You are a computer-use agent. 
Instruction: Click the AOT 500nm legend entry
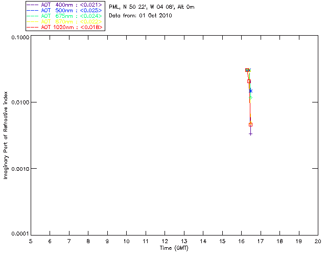(64, 10)
